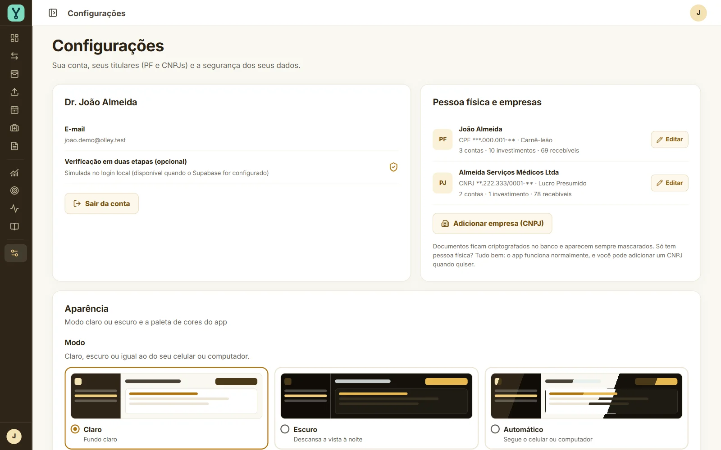Click the J avatar at sidebar bottom
This screenshot has height=450, width=721.
(14, 436)
